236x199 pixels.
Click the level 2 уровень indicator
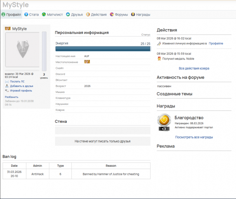44,76
